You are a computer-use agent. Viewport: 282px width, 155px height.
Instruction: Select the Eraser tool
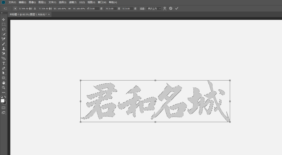[3, 54]
